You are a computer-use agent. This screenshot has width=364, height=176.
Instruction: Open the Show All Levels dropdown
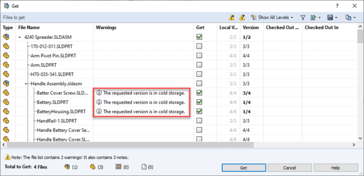272,18
